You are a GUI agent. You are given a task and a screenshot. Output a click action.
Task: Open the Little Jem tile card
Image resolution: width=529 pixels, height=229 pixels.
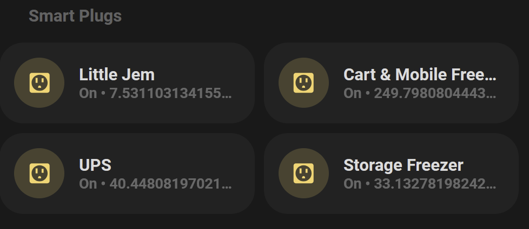127,83
